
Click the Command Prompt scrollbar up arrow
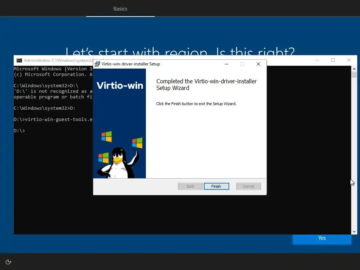[354, 69]
